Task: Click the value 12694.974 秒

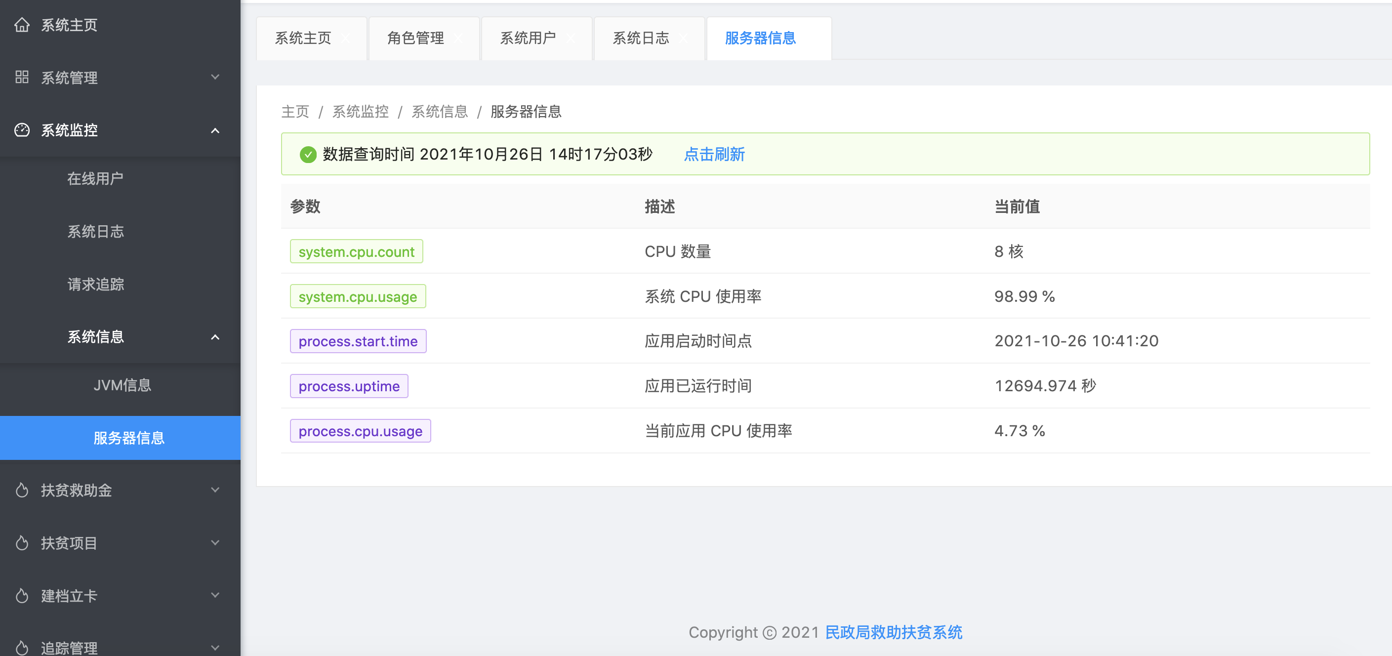Action: pos(1045,386)
